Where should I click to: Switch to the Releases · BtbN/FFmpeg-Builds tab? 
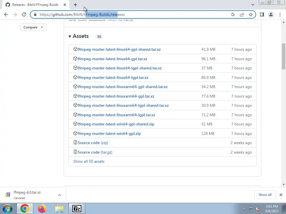35,5
